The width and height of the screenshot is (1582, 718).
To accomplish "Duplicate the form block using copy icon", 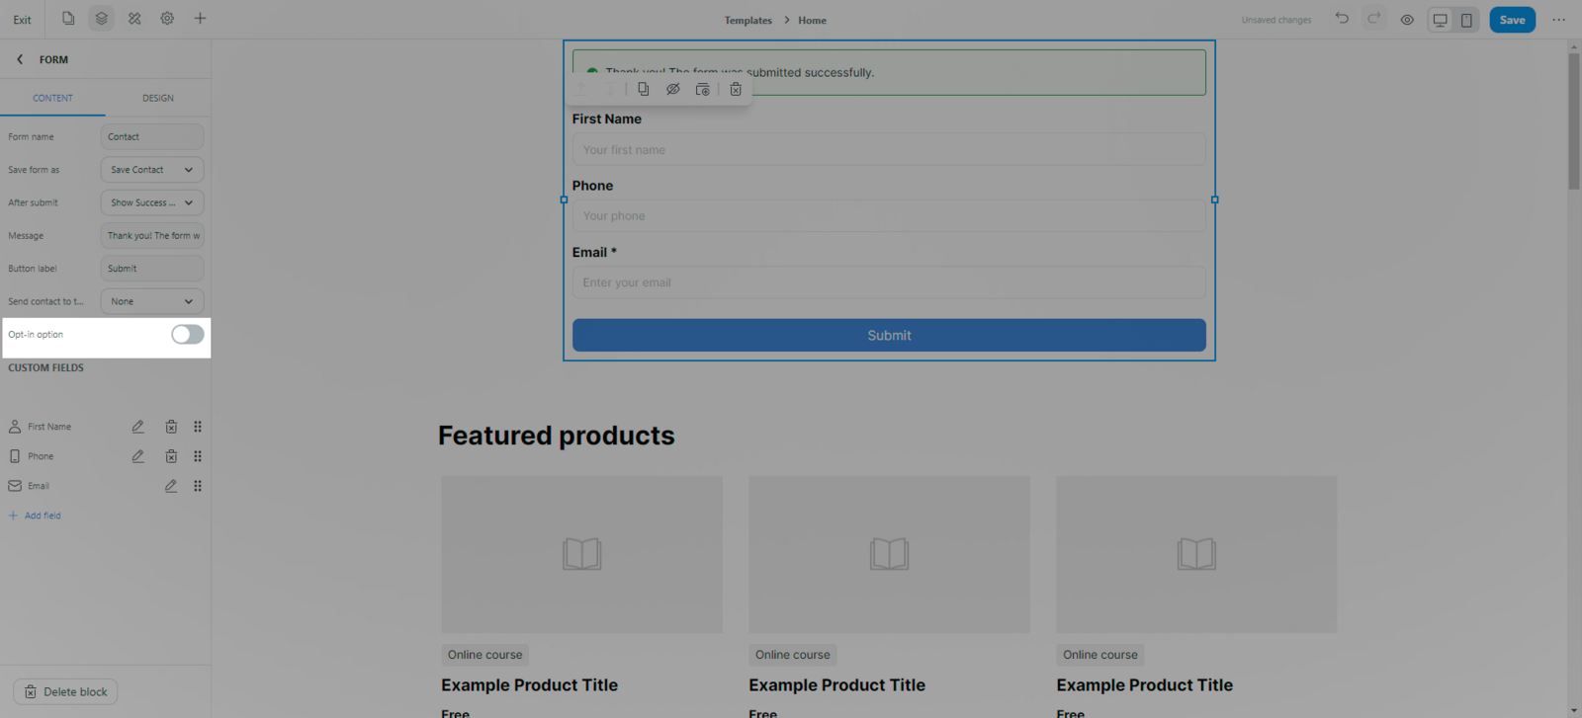I will coord(644,90).
